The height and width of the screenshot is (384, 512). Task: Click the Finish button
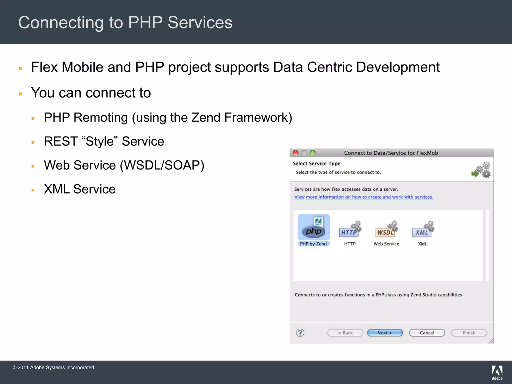[469, 333]
